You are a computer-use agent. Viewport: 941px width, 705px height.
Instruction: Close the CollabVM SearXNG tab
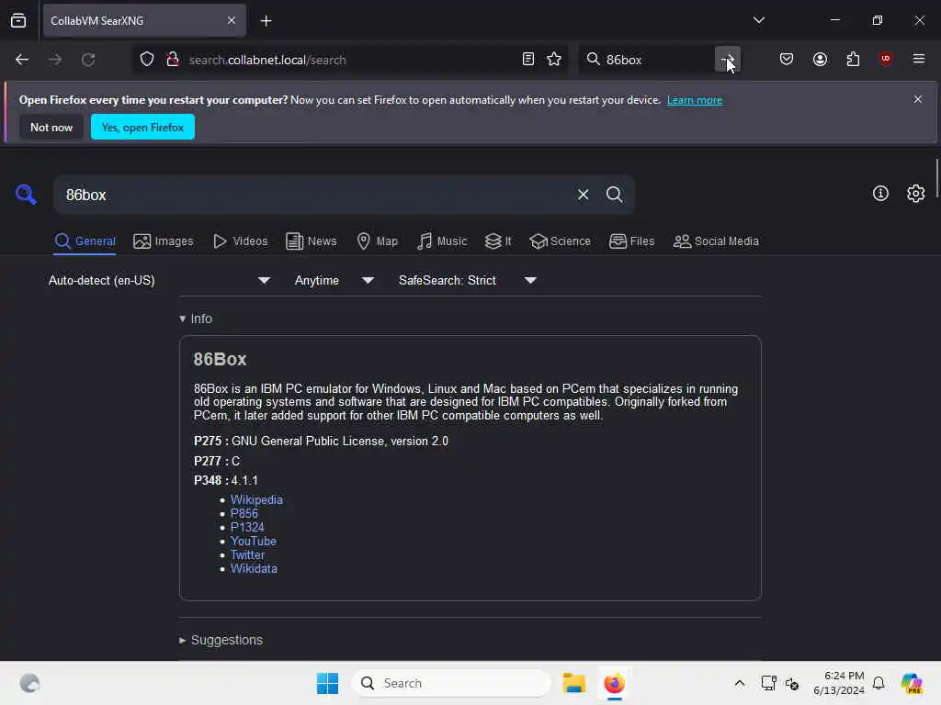pos(232,20)
